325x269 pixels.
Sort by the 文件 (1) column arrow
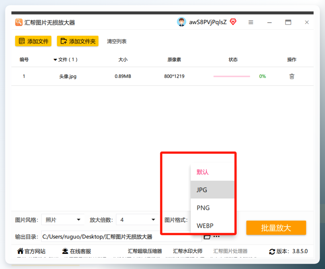(x=55, y=60)
